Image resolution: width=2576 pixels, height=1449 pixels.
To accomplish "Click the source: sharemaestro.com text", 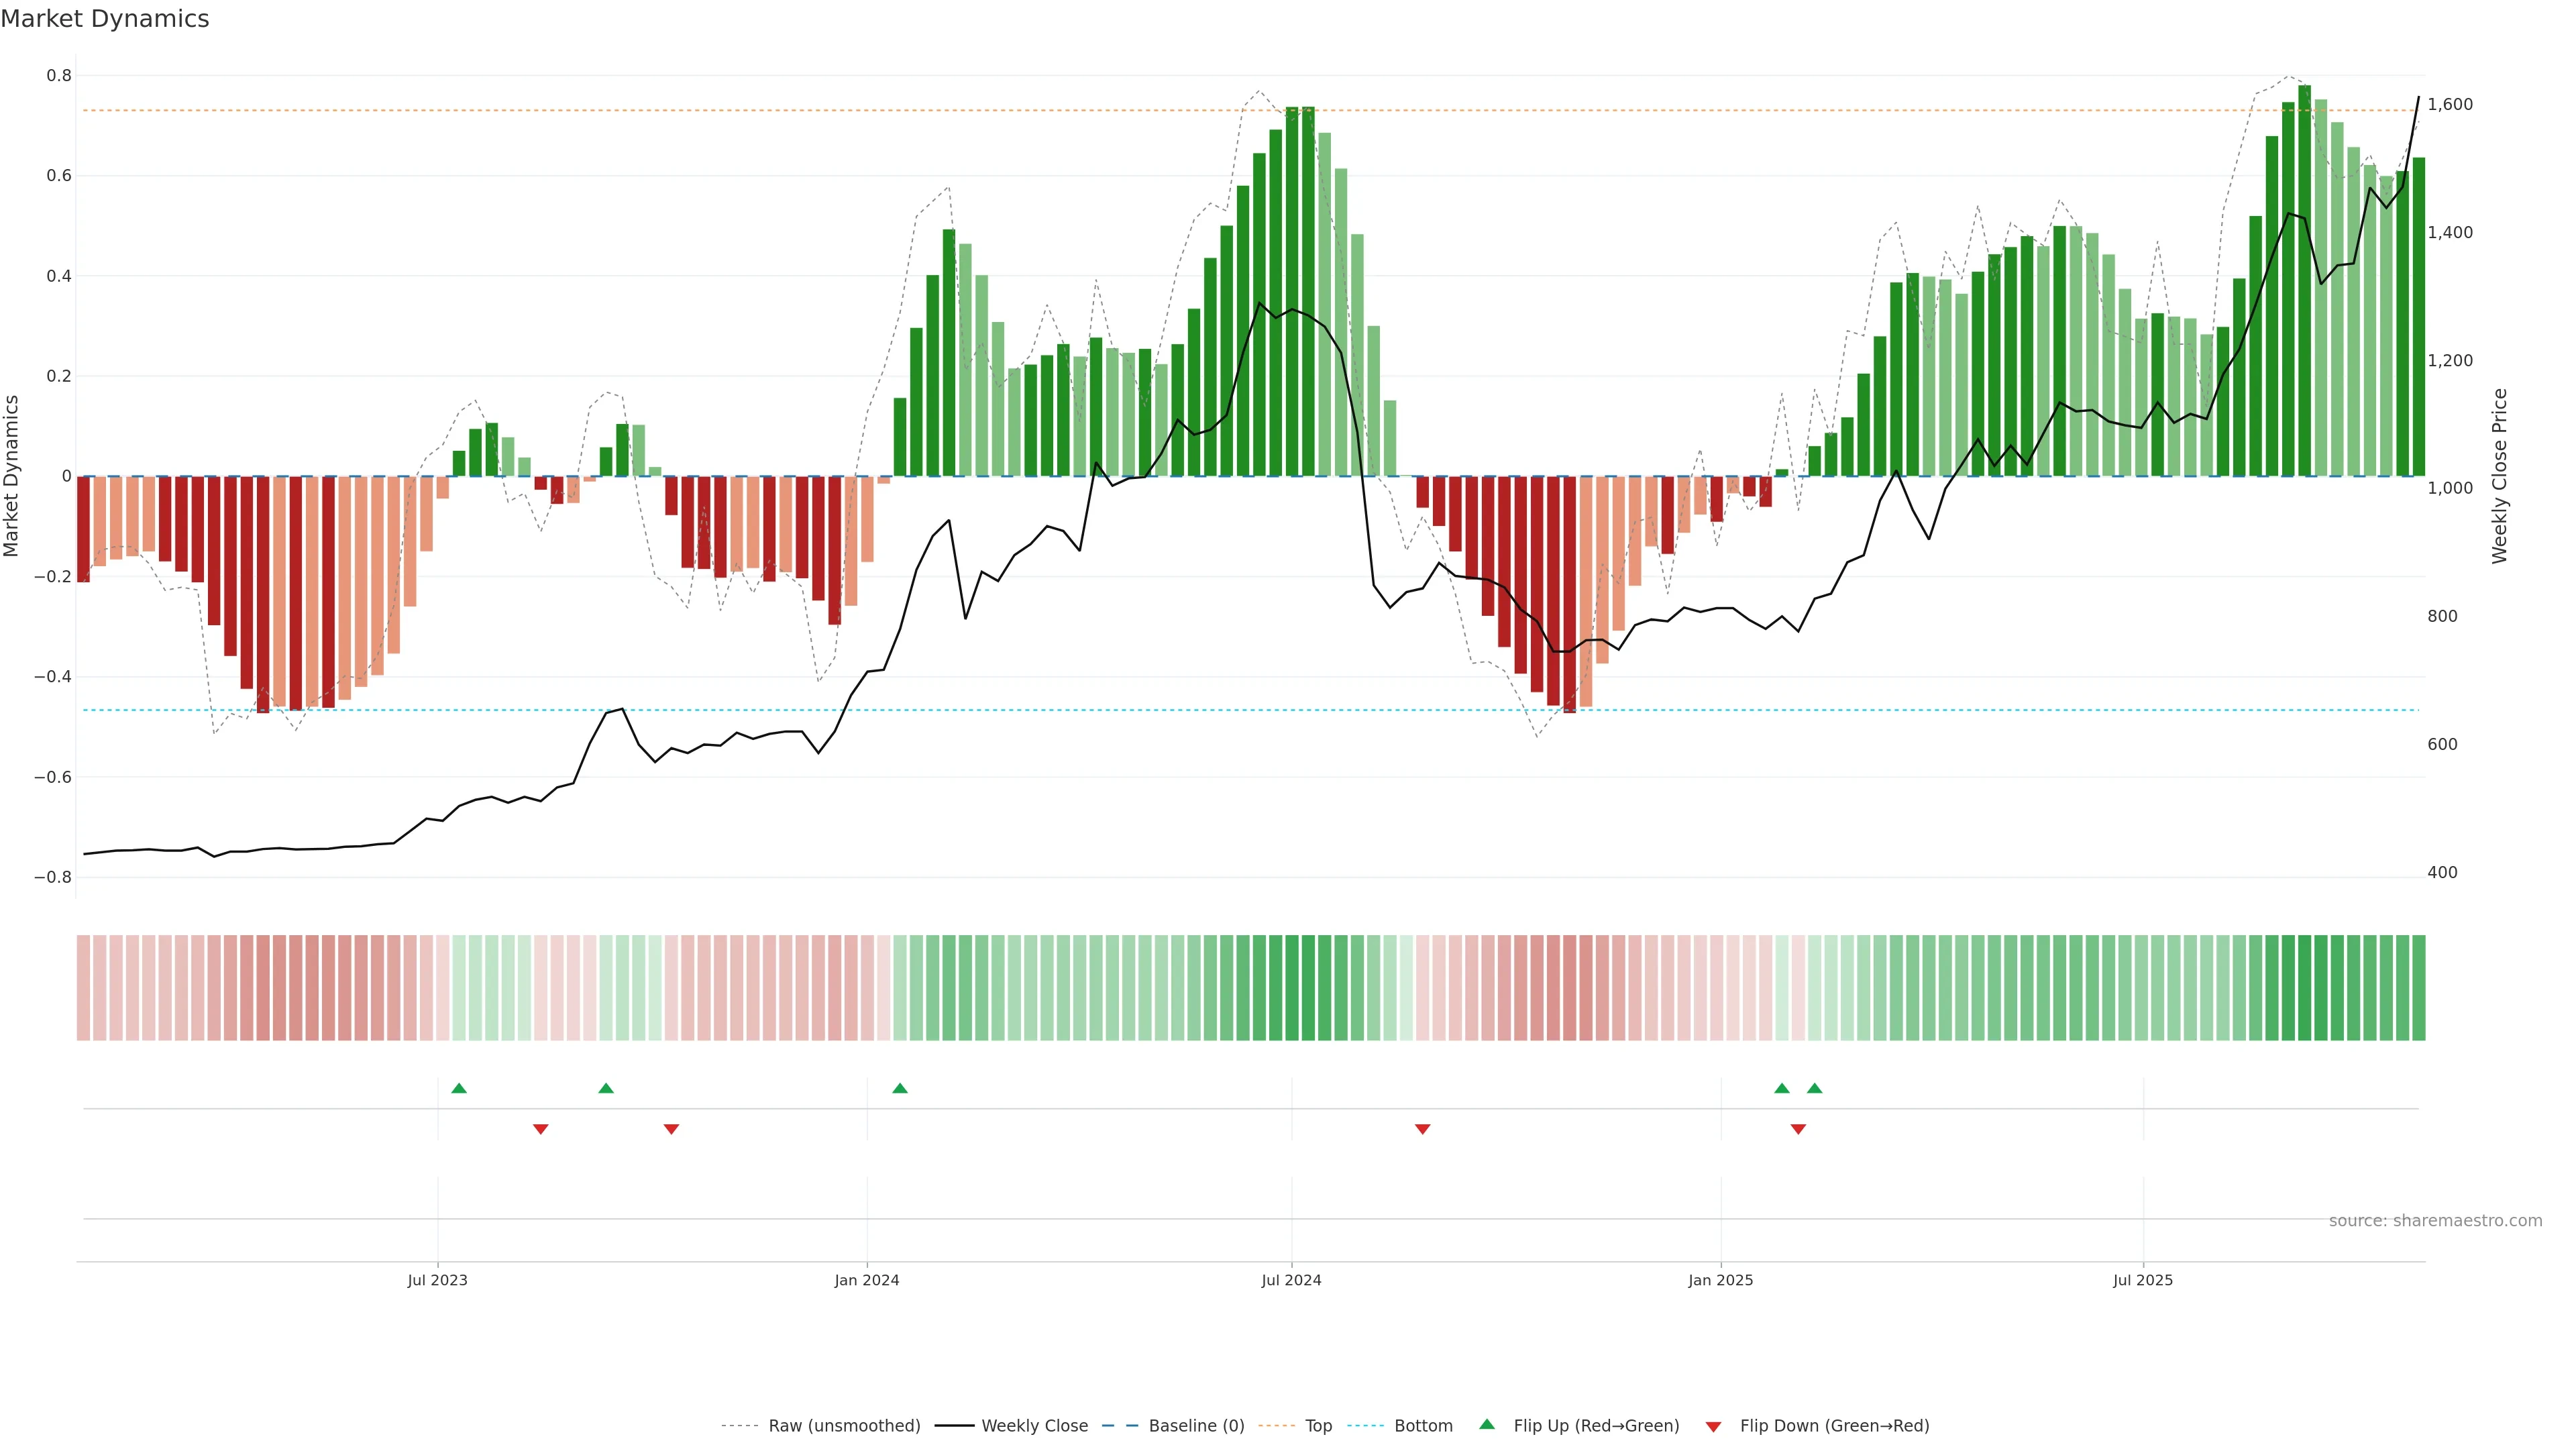I will (2435, 1221).
